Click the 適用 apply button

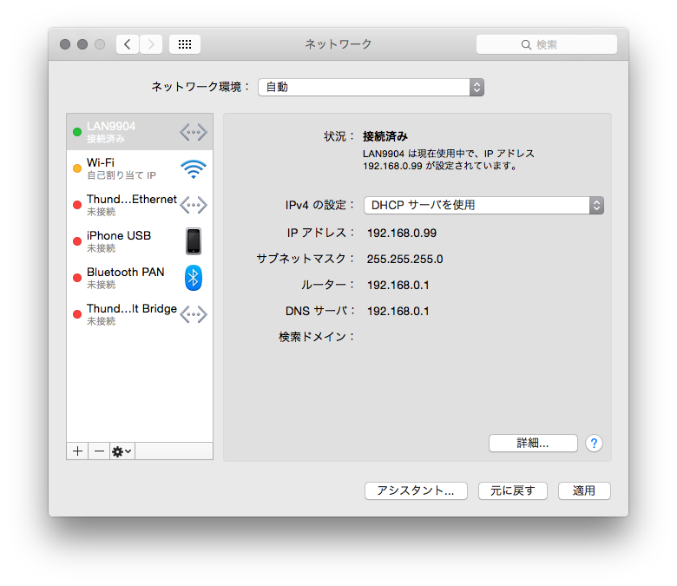(x=584, y=491)
